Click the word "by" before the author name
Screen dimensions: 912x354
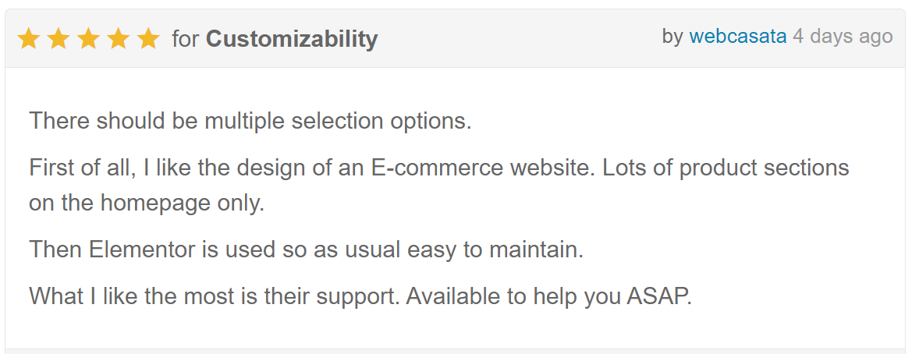point(672,37)
